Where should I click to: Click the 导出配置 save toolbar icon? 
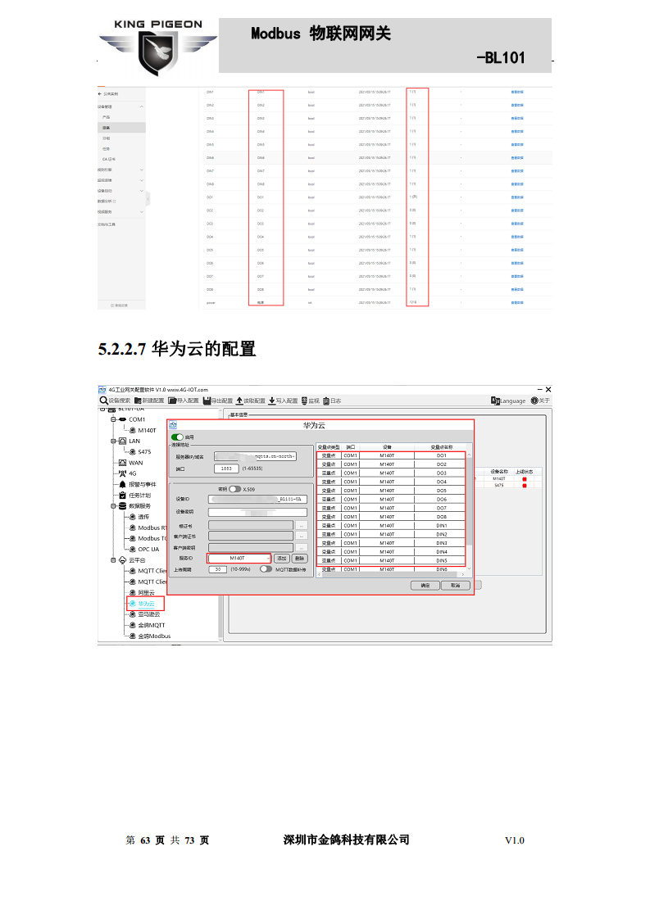[207, 401]
